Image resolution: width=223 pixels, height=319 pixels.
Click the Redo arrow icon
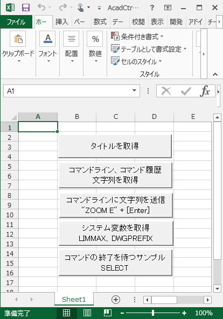63,8
